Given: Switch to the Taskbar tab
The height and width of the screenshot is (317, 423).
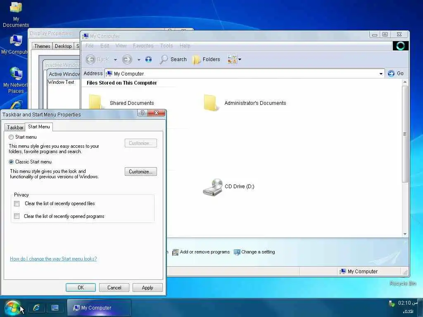Looking at the screenshot, I should 15,128.
